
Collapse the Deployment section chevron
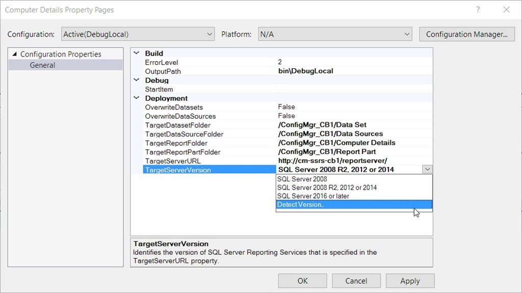[x=137, y=98]
